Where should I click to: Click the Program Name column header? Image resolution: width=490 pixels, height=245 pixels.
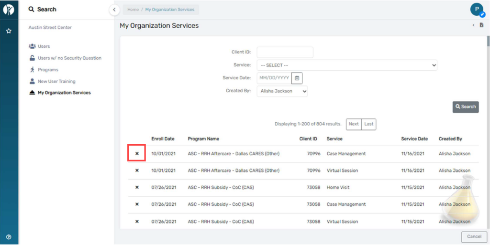pyautogui.click(x=203, y=138)
